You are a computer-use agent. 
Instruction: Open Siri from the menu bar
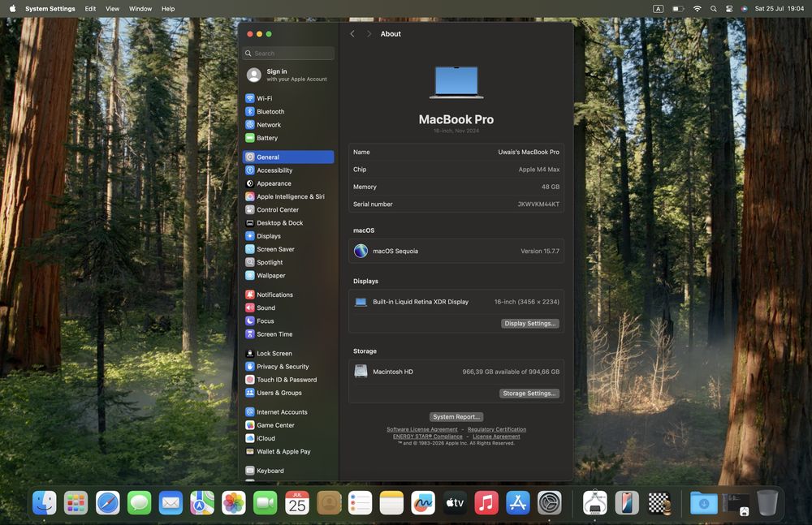pyautogui.click(x=744, y=9)
